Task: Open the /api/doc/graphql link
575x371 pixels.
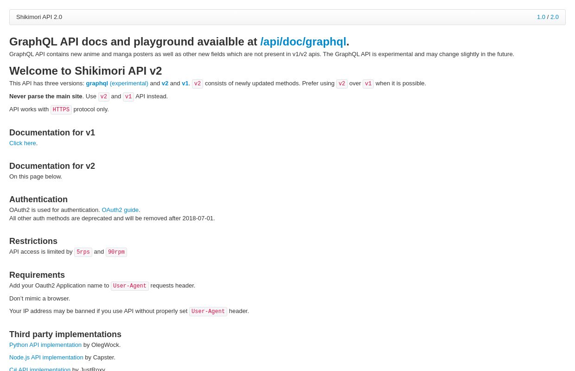Action: (x=303, y=42)
